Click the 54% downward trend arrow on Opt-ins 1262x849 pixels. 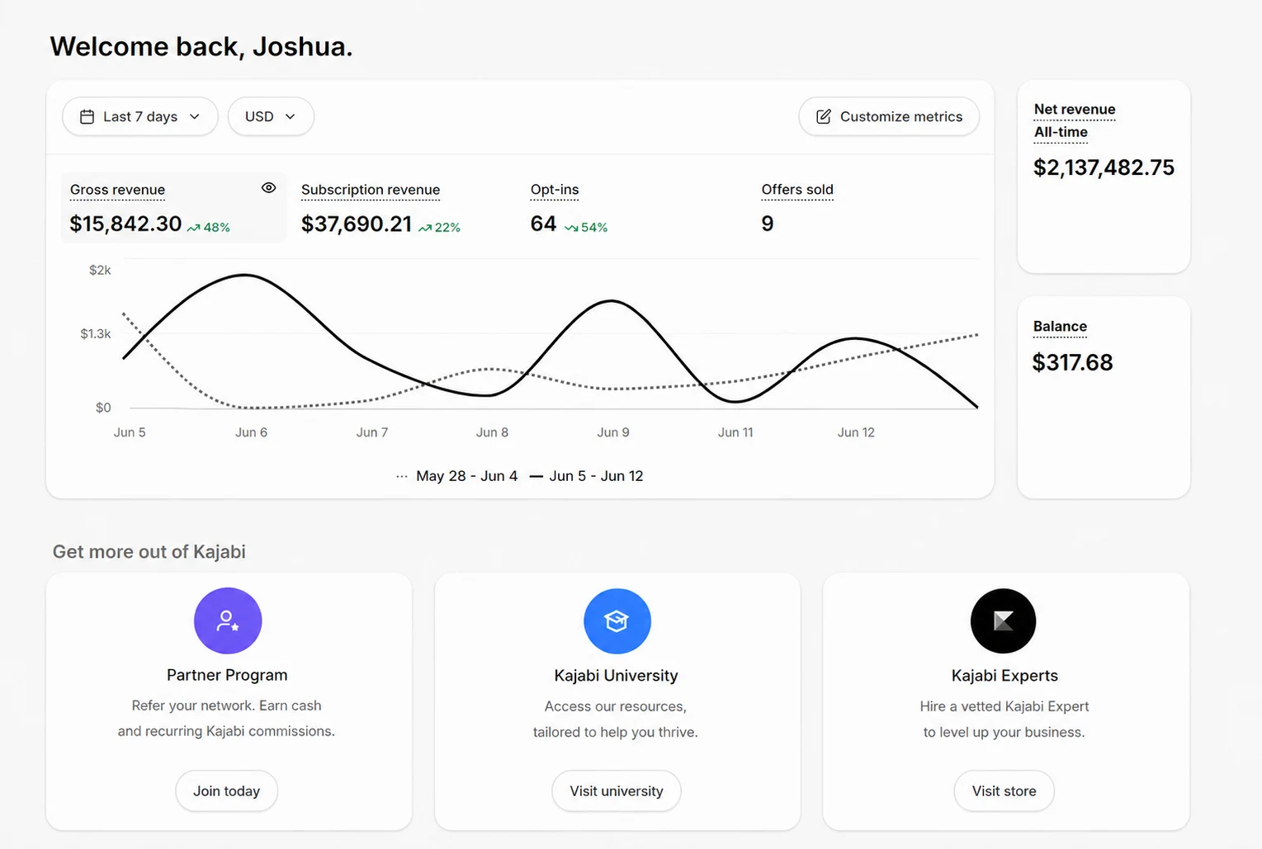571,228
